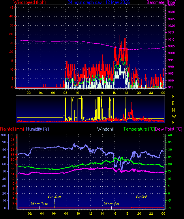Click the W wind direction label
184x219 pixels.
point(174,116)
